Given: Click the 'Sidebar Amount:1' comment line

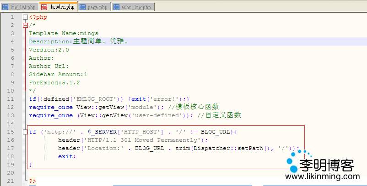Looking at the screenshot, I should (58, 74).
